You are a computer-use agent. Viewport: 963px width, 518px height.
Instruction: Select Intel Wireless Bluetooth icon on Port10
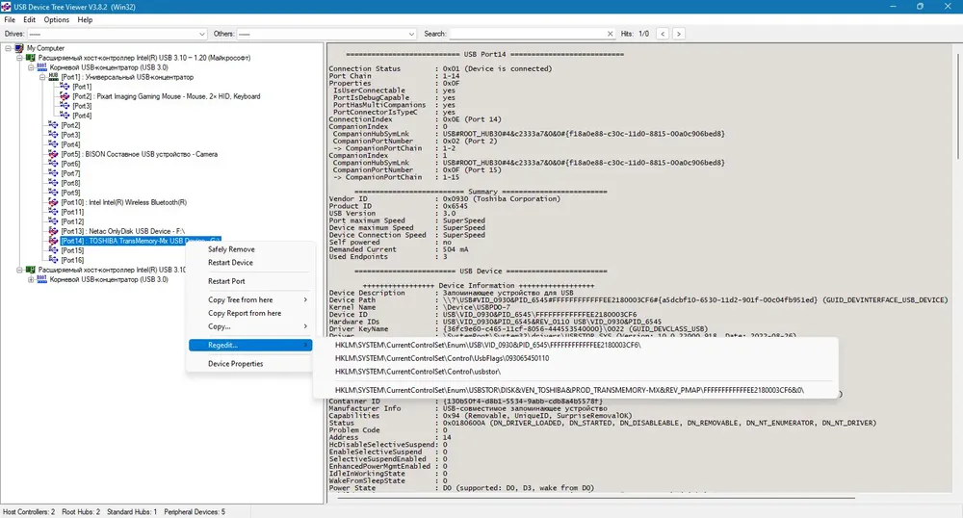pyautogui.click(x=53, y=202)
